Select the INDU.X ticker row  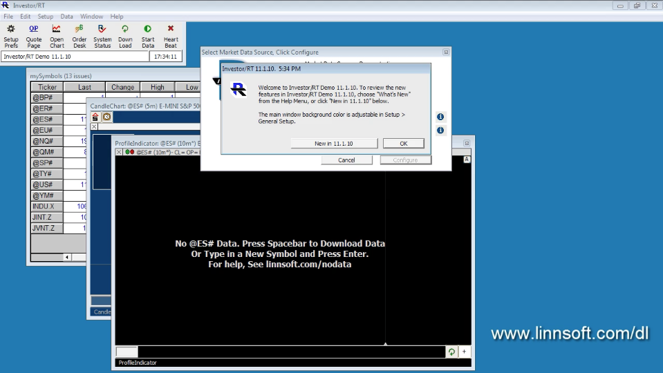(x=47, y=207)
